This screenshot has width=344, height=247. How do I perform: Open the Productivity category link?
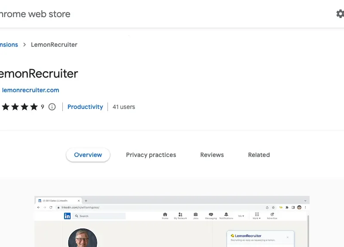tap(85, 107)
